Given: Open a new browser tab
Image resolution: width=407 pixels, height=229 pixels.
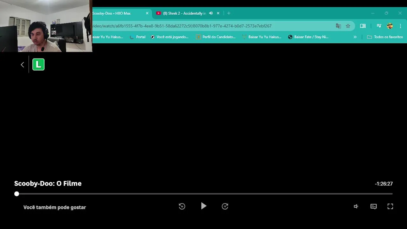Looking at the screenshot, I should point(229,13).
